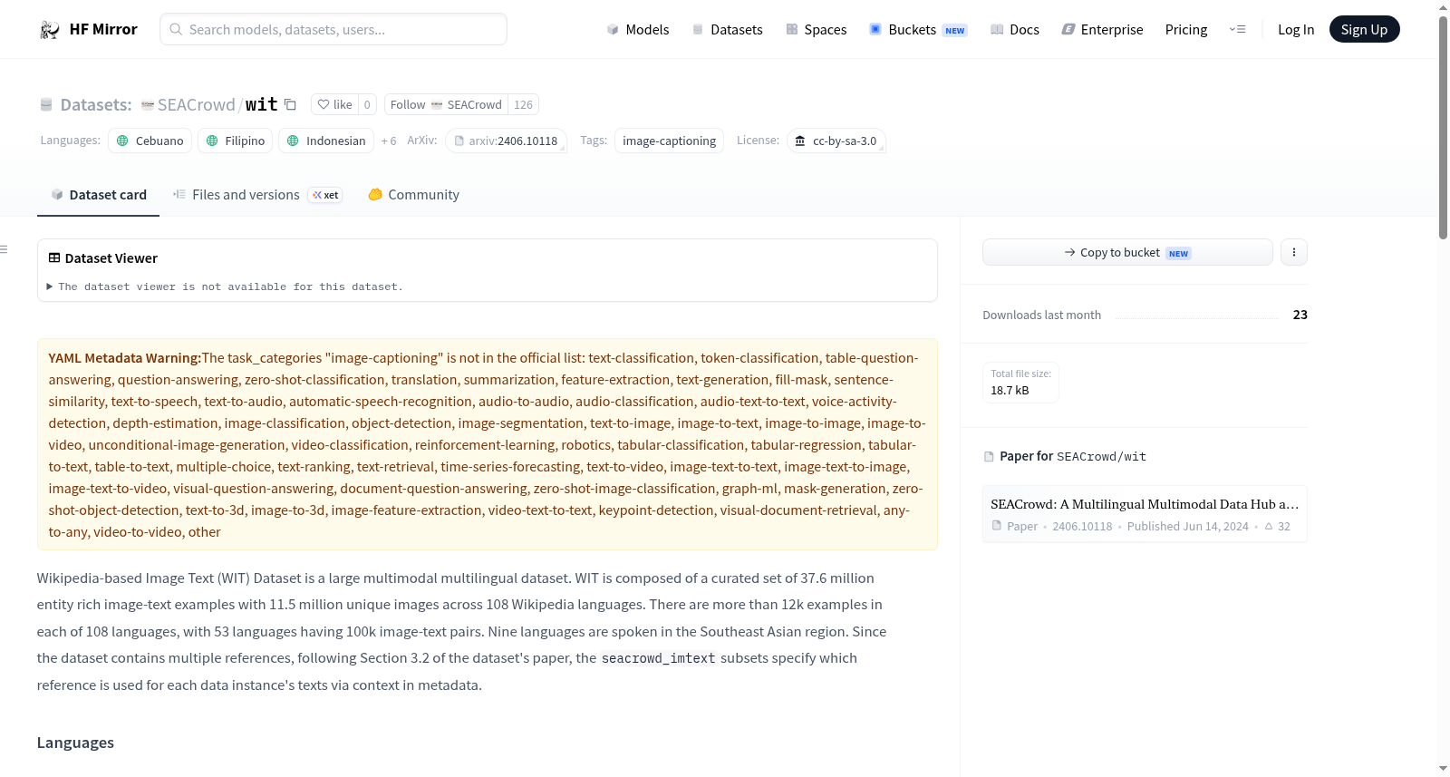The height and width of the screenshot is (777, 1450).
Task: Click the Log In link
Action: tap(1296, 30)
